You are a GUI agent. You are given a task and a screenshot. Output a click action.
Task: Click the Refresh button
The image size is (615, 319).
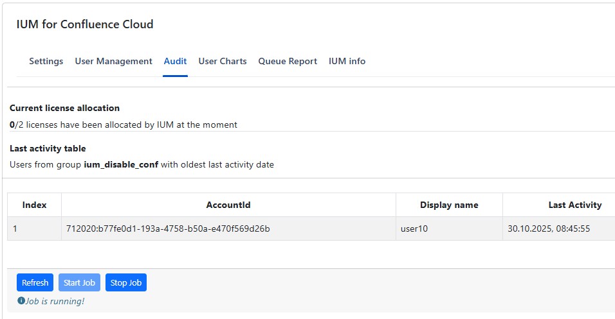[35, 283]
